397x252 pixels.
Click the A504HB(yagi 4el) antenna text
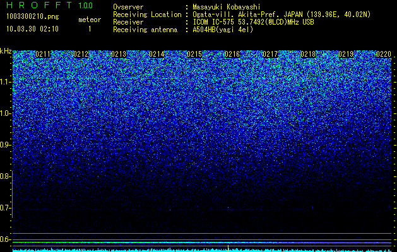[223, 30]
